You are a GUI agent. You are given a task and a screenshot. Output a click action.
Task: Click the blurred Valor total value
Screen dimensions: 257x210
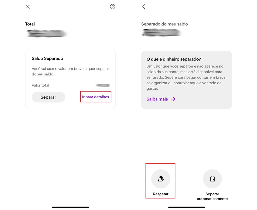click(x=103, y=85)
